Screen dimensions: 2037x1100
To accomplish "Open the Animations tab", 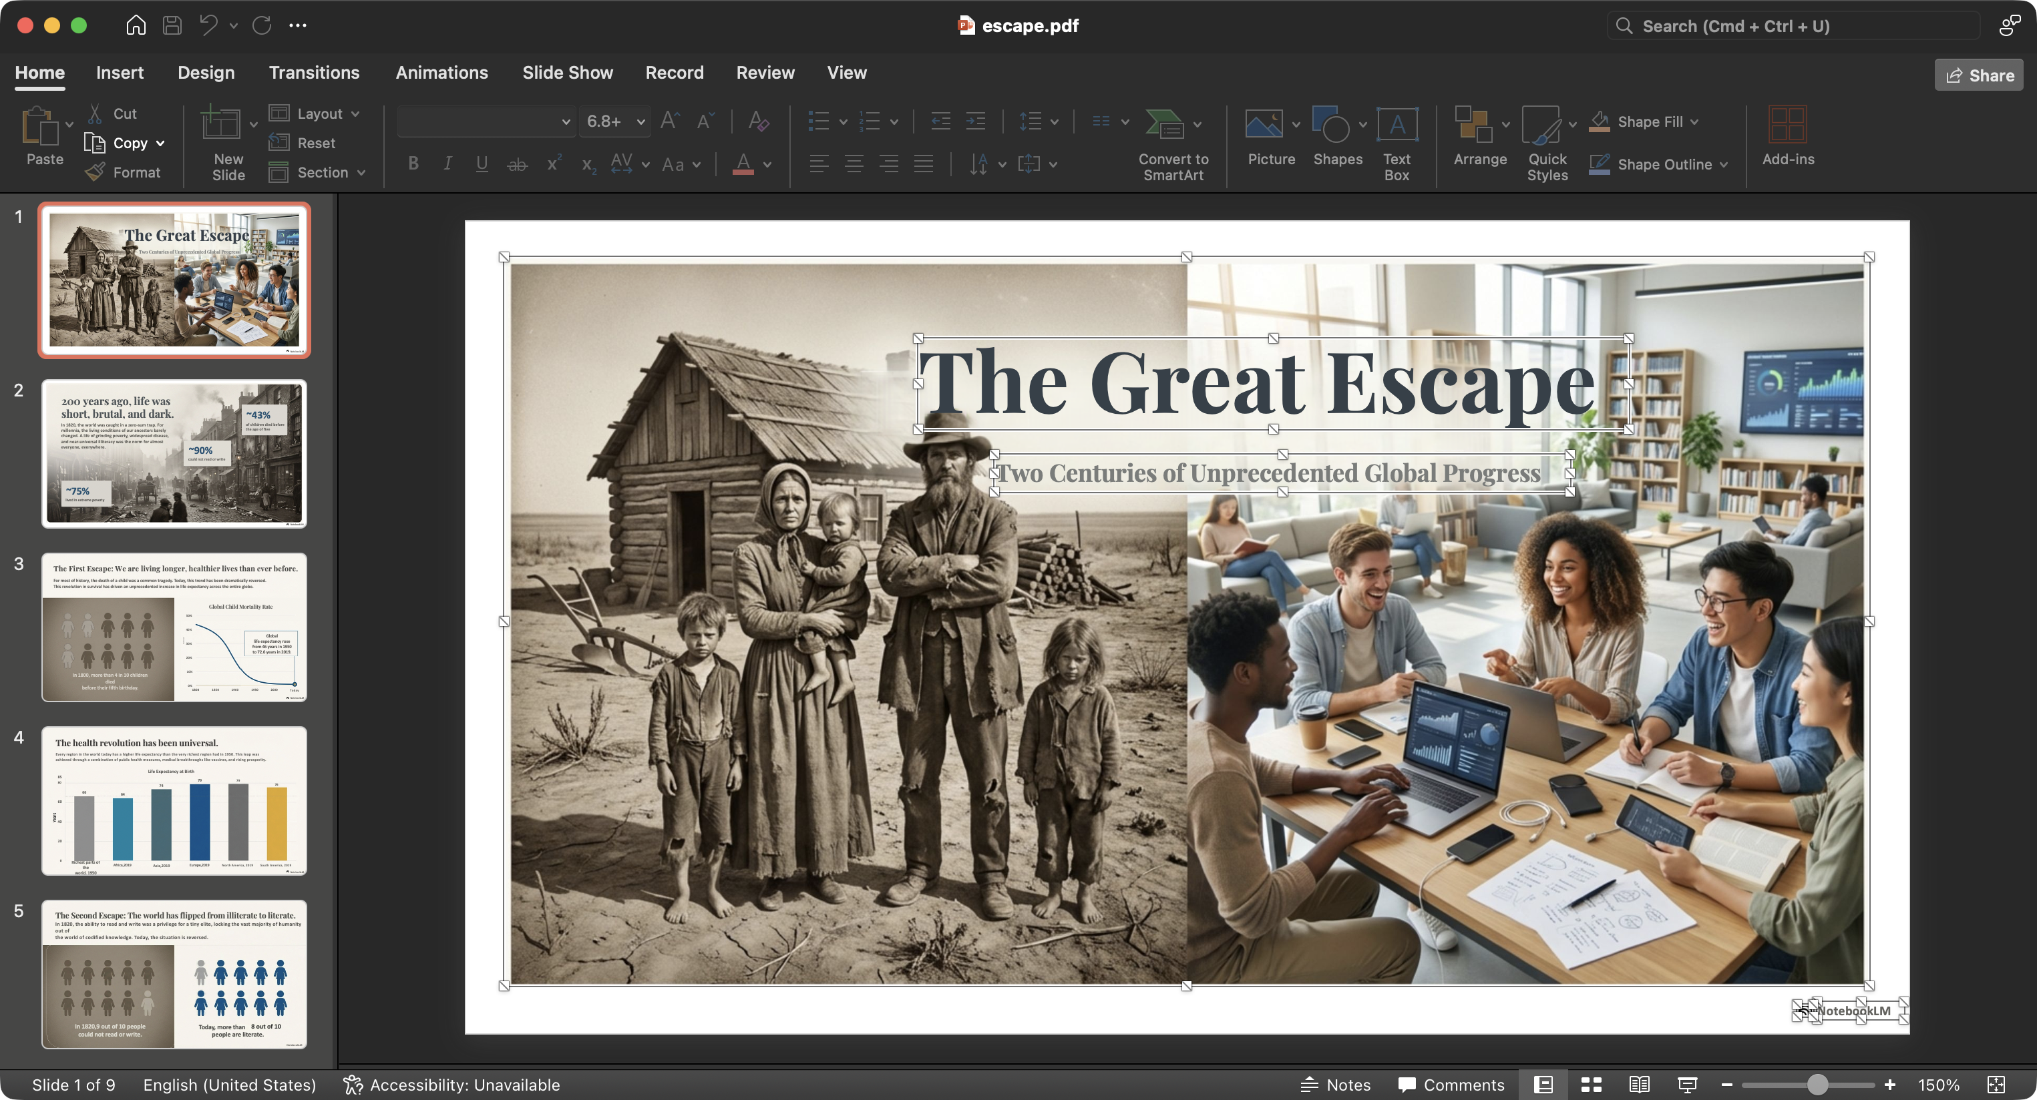I will [441, 73].
